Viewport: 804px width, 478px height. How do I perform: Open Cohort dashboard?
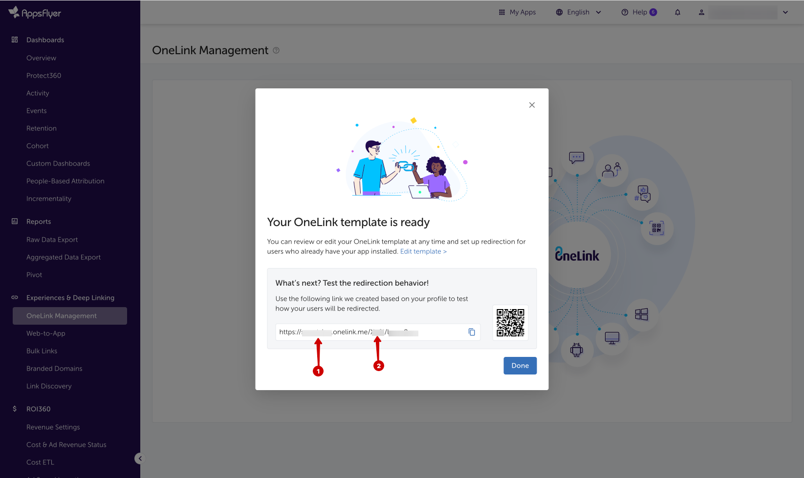(x=38, y=145)
